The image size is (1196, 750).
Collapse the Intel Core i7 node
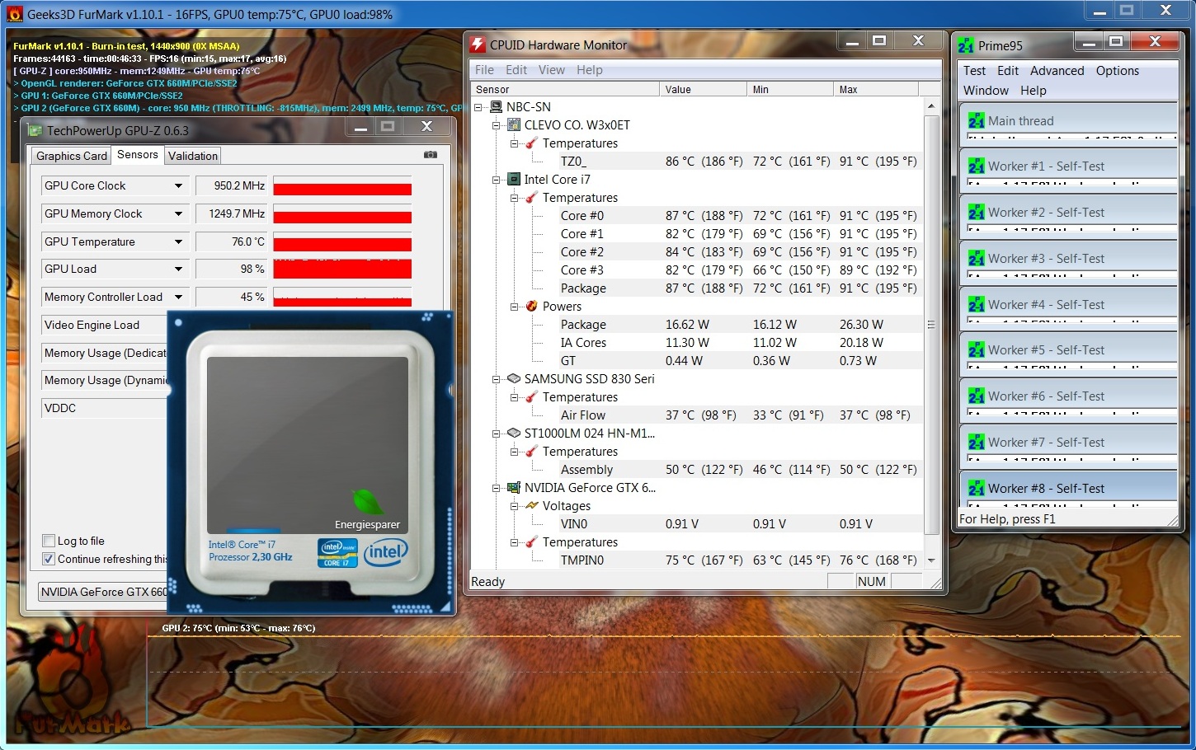pos(496,180)
